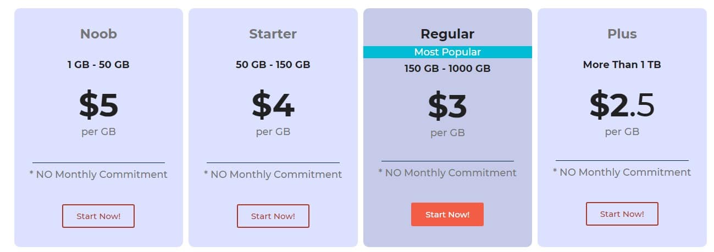Select the Starter plan heading
Viewport: 714px width, 252px height.
tap(273, 34)
